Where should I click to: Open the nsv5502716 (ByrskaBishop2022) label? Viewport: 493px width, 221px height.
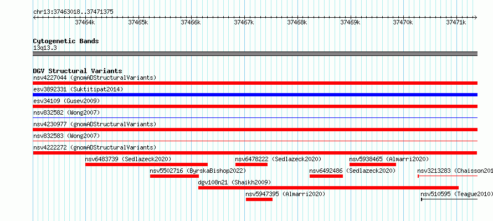click(x=198, y=171)
